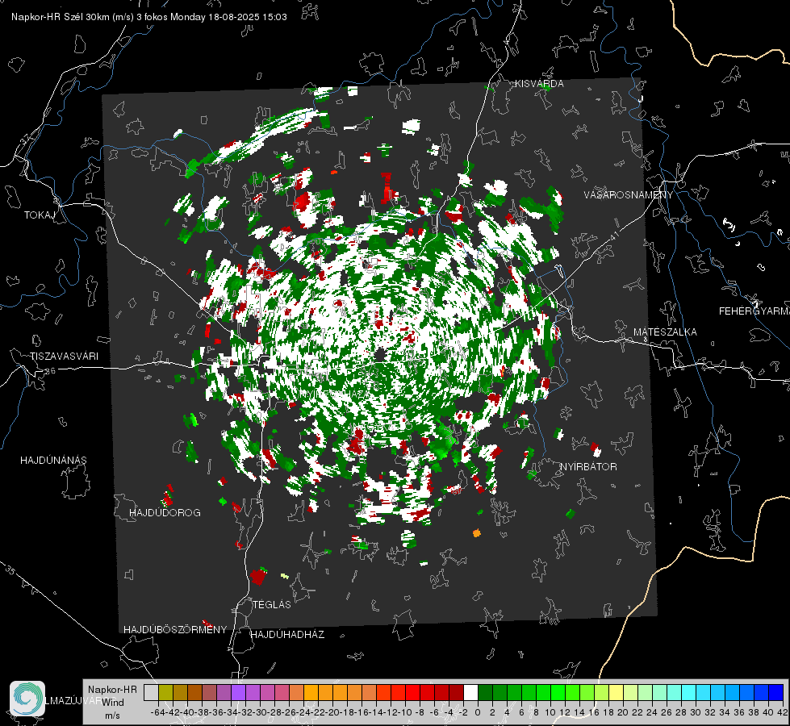The height and width of the screenshot is (726, 790).
Task: Click the light gray first legend swatch
Action: pos(151,692)
